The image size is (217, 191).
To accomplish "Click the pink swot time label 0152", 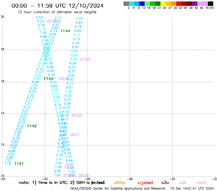I will coord(77,115).
